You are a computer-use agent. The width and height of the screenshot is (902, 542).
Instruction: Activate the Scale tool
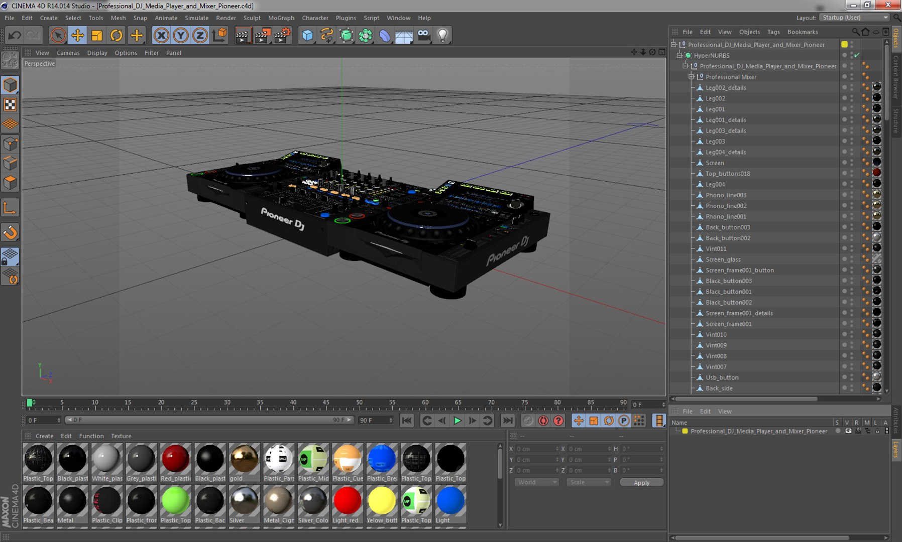(x=97, y=35)
